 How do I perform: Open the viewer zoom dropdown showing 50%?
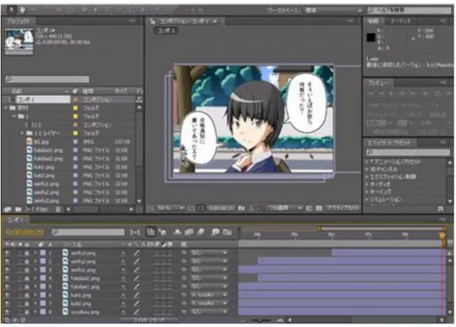pyautogui.click(x=170, y=208)
